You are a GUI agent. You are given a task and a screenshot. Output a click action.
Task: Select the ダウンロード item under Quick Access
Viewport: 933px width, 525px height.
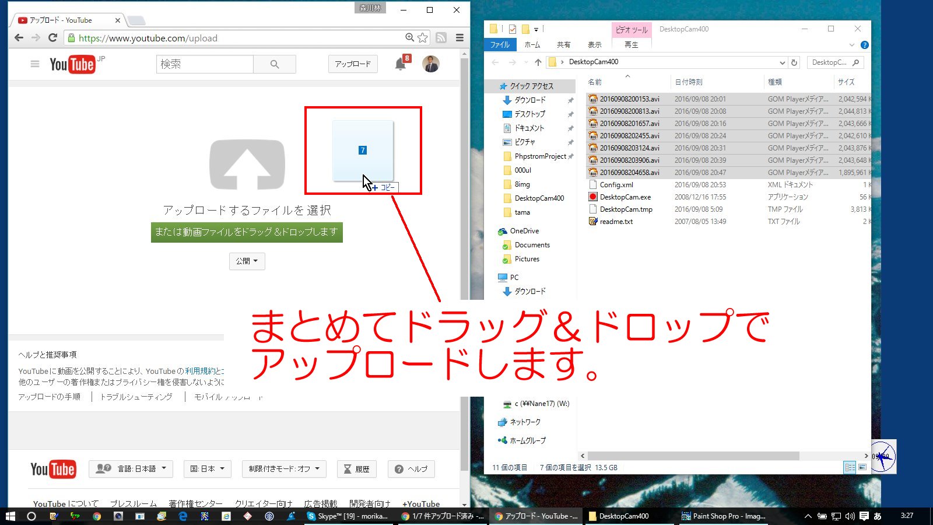pyautogui.click(x=530, y=100)
